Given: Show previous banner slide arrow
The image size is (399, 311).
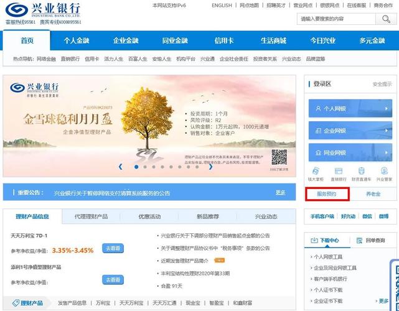Looking at the screenshot, I should pyautogui.click(x=121, y=167).
